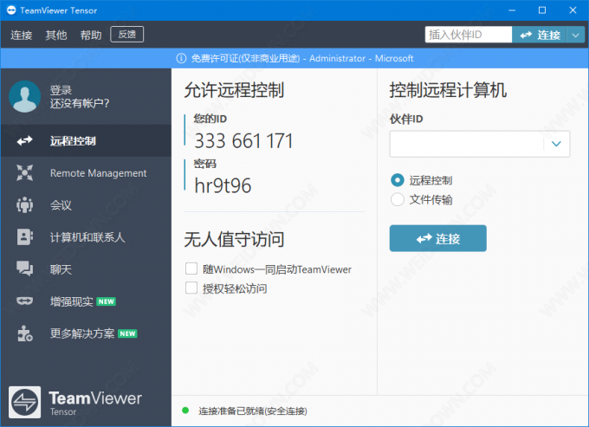589x427 pixels.
Task: Click the password hr9t96
Action: 223,185
